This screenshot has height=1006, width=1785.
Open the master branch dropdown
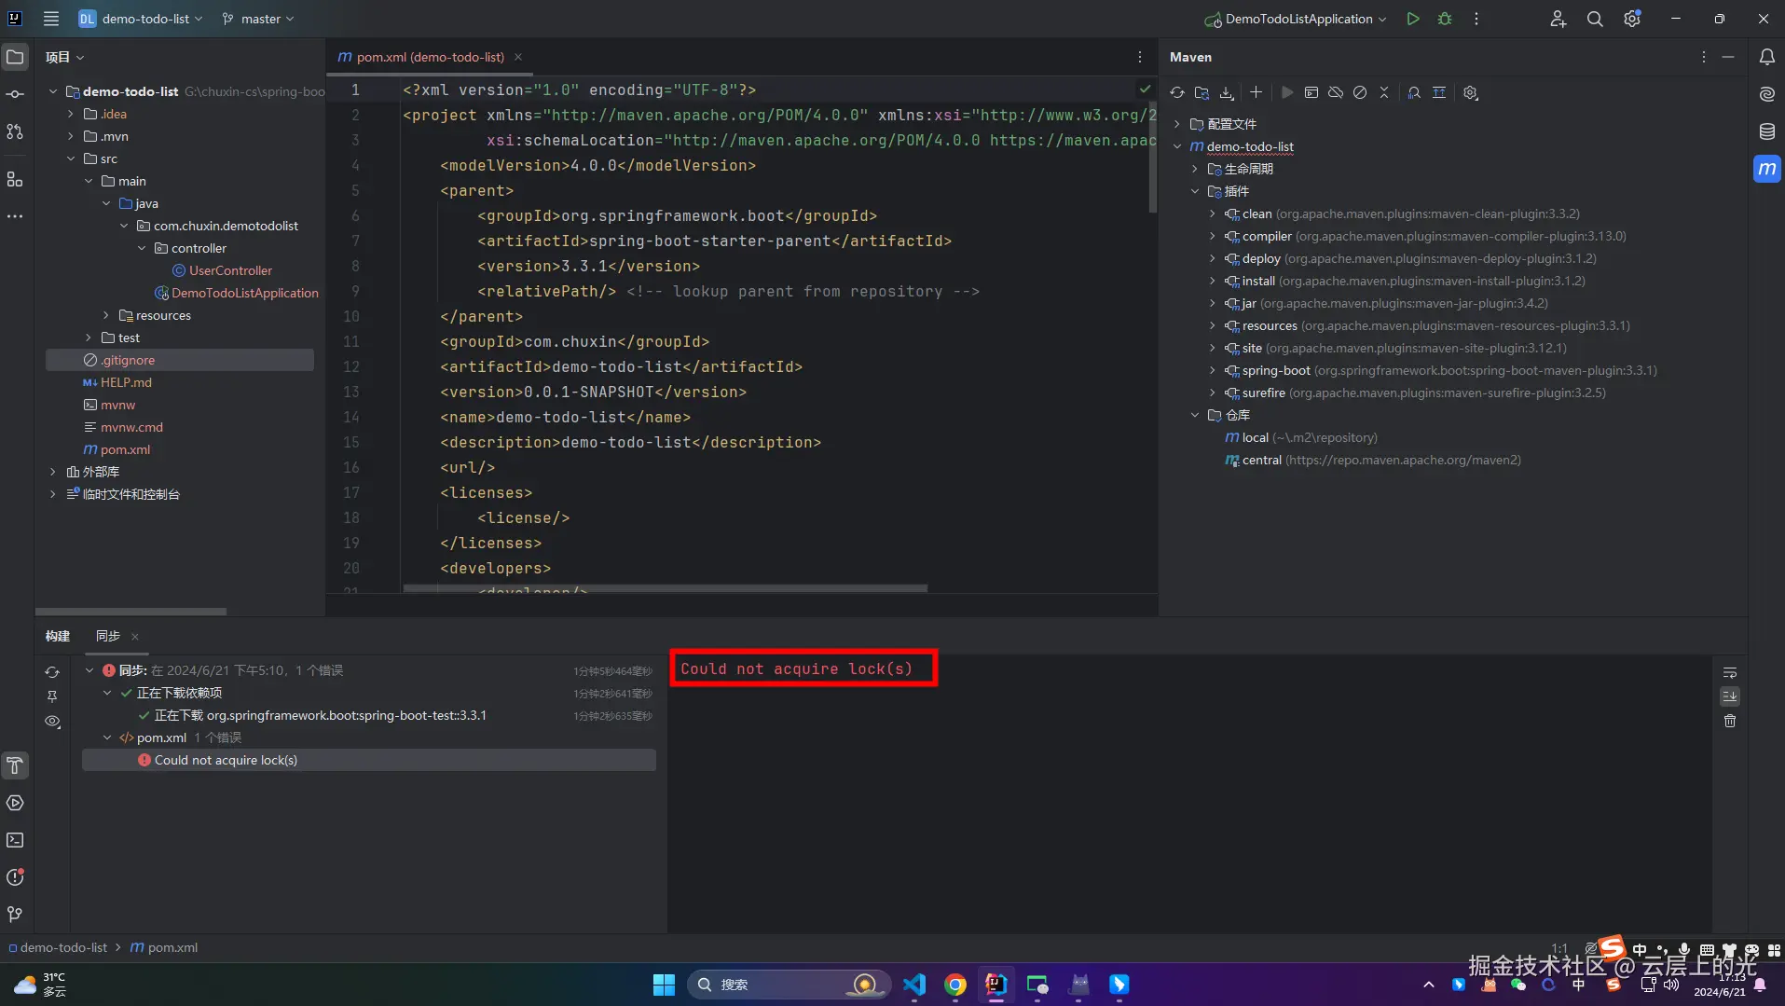(258, 19)
